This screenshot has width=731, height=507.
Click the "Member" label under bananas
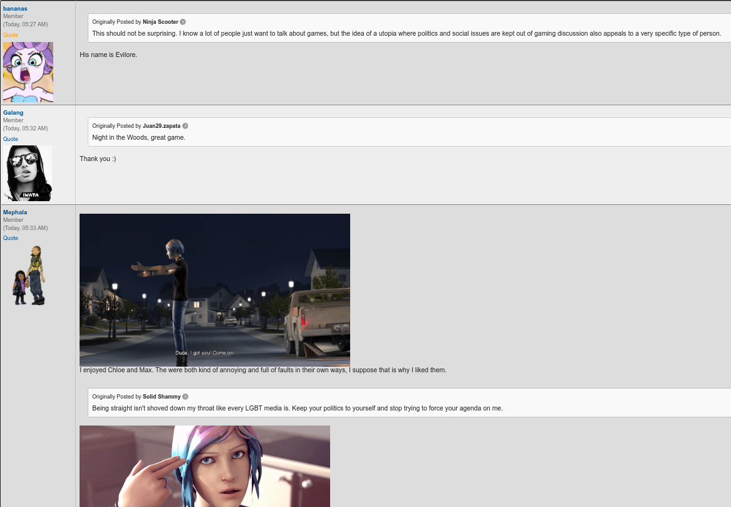click(13, 16)
